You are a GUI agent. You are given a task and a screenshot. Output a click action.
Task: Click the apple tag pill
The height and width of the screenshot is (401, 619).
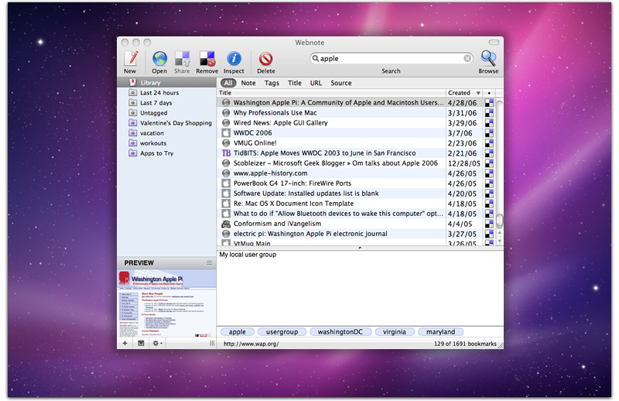tap(238, 332)
